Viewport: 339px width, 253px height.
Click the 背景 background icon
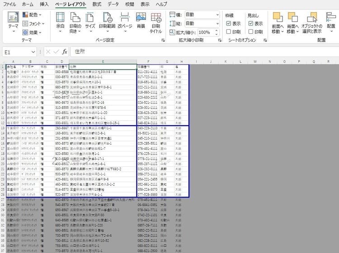click(x=141, y=18)
